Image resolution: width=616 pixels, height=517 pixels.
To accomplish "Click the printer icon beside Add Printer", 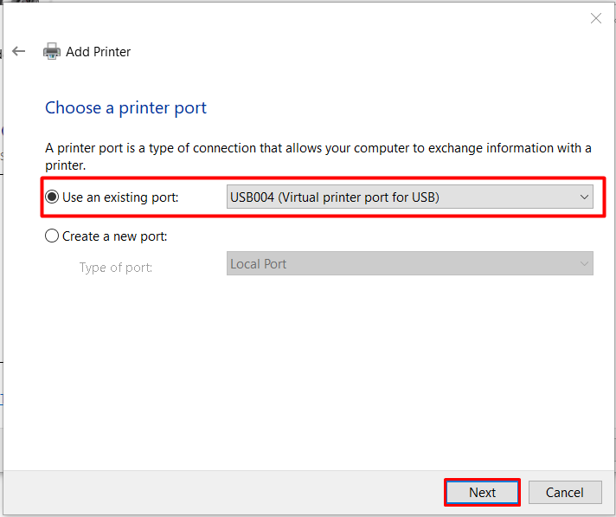I will (52, 51).
